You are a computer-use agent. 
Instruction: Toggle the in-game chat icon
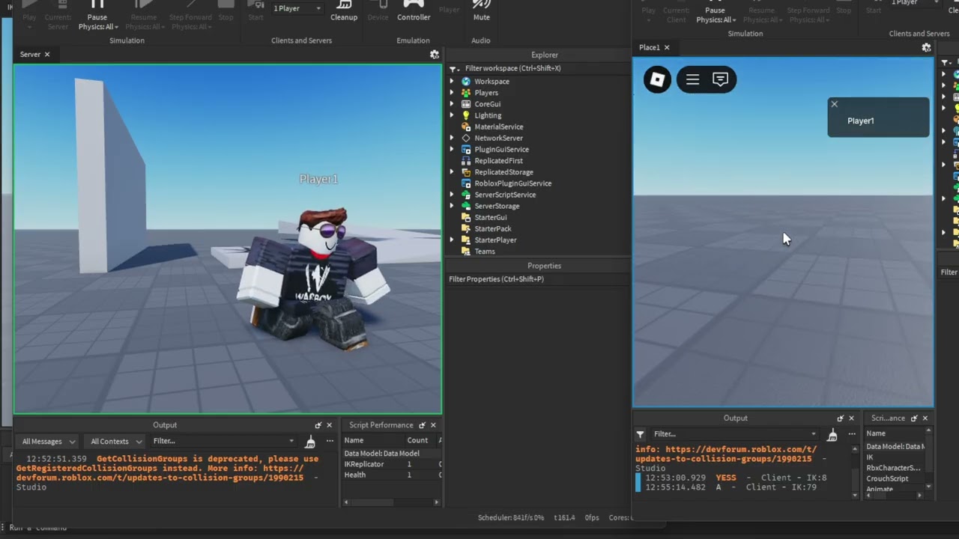click(720, 79)
